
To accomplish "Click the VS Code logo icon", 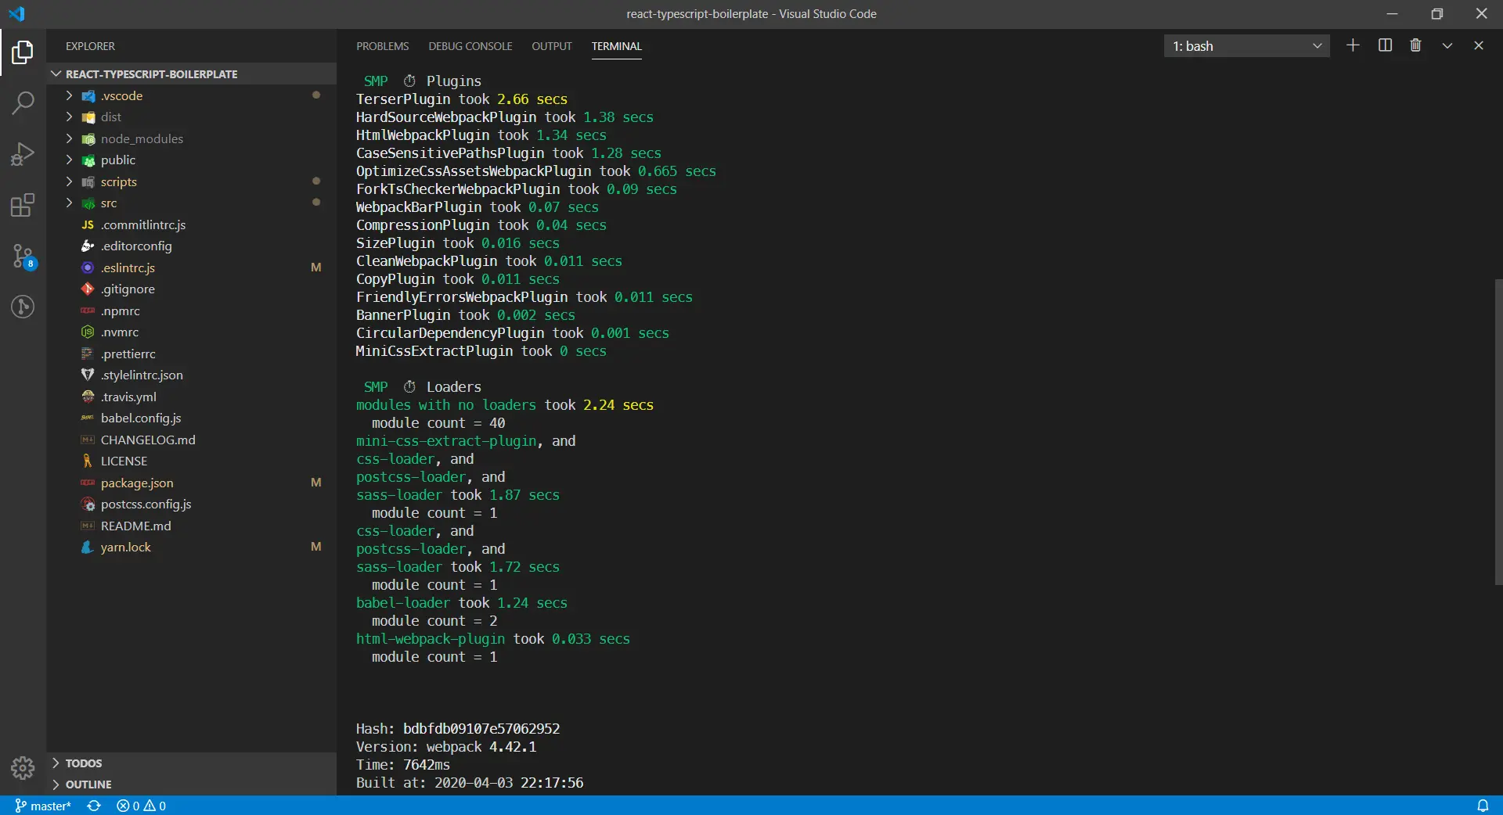I will point(16,13).
